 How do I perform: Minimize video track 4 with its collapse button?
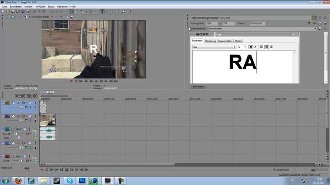coord(3,143)
